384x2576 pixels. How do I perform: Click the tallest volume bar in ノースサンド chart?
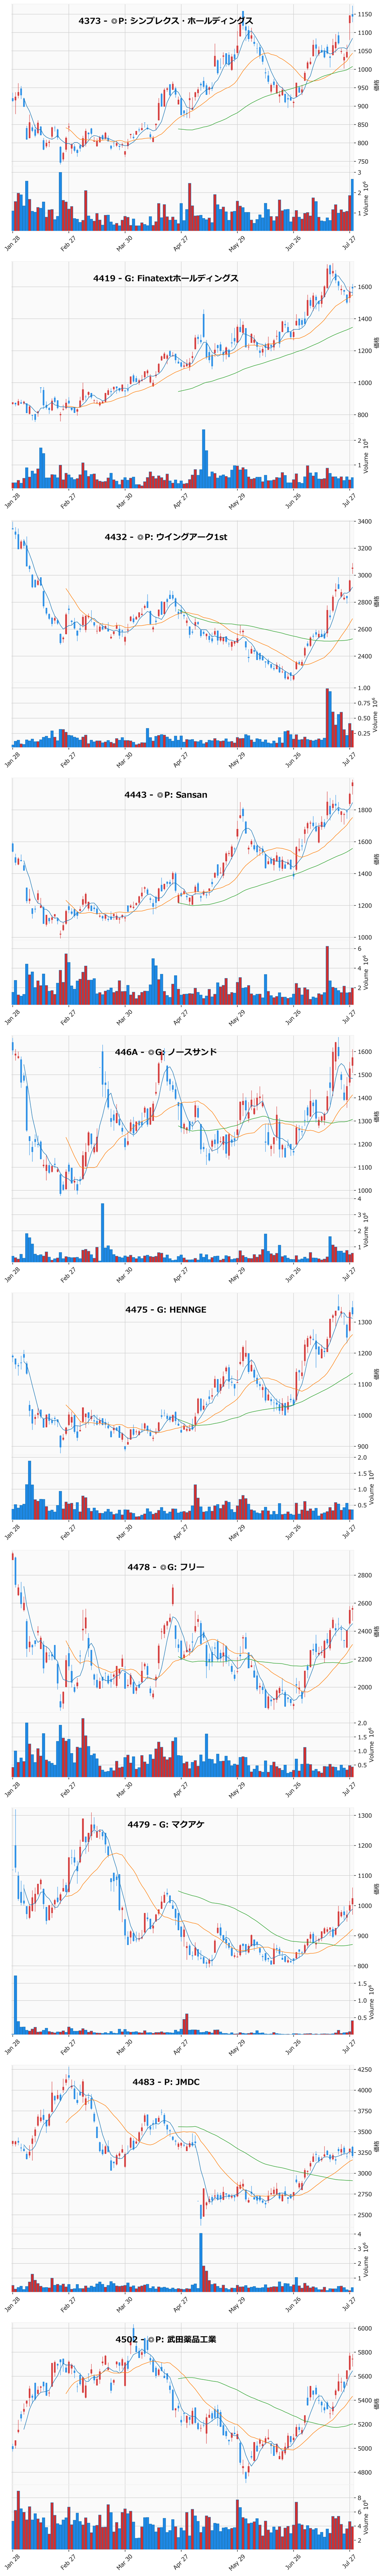[102, 1233]
